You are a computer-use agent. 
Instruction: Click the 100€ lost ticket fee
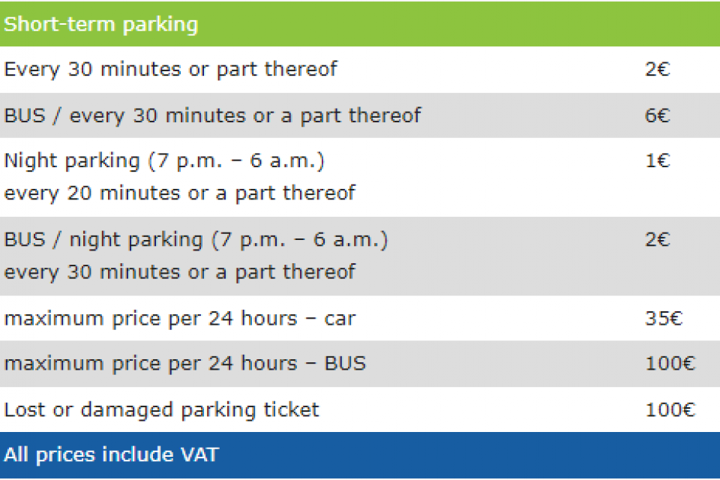pyautogui.click(x=670, y=410)
